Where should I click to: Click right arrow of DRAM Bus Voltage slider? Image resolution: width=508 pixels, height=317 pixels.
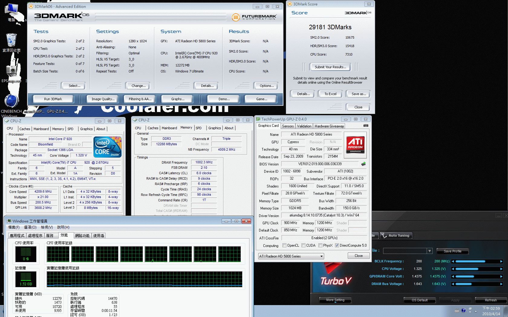501,284
